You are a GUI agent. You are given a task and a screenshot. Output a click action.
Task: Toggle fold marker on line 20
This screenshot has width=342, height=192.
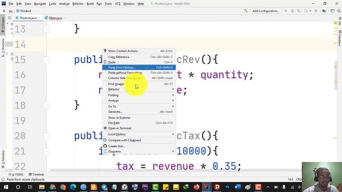point(46,136)
